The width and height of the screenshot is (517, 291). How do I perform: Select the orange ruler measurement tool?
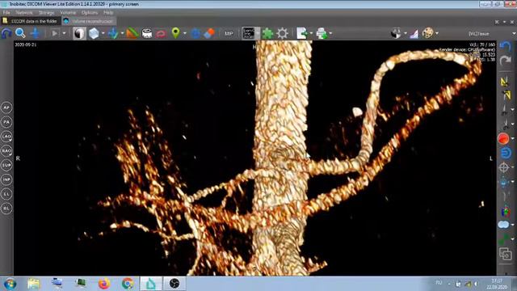coord(132,33)
